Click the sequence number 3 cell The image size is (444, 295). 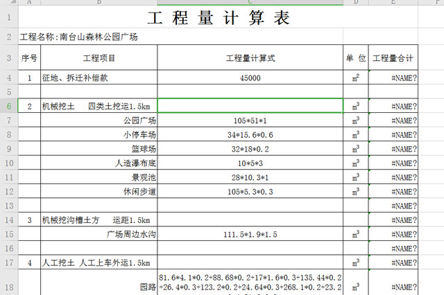coord(29,220)
